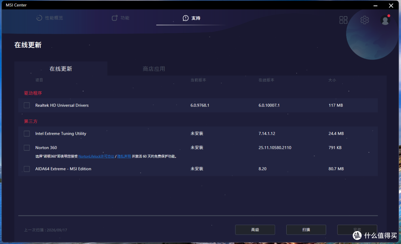401x244 pixels.
Task: Check Intel Extreme Tuning Utility checkbox
Action: coord(27,134)
